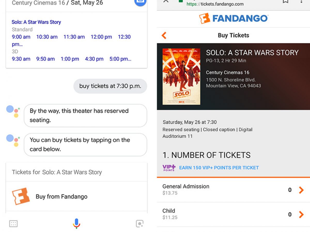Tap the Google Assistant microphone icon

(x=76, y=223)
